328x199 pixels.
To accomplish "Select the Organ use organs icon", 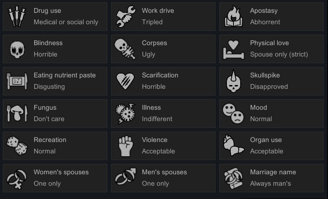I will 234,145.
